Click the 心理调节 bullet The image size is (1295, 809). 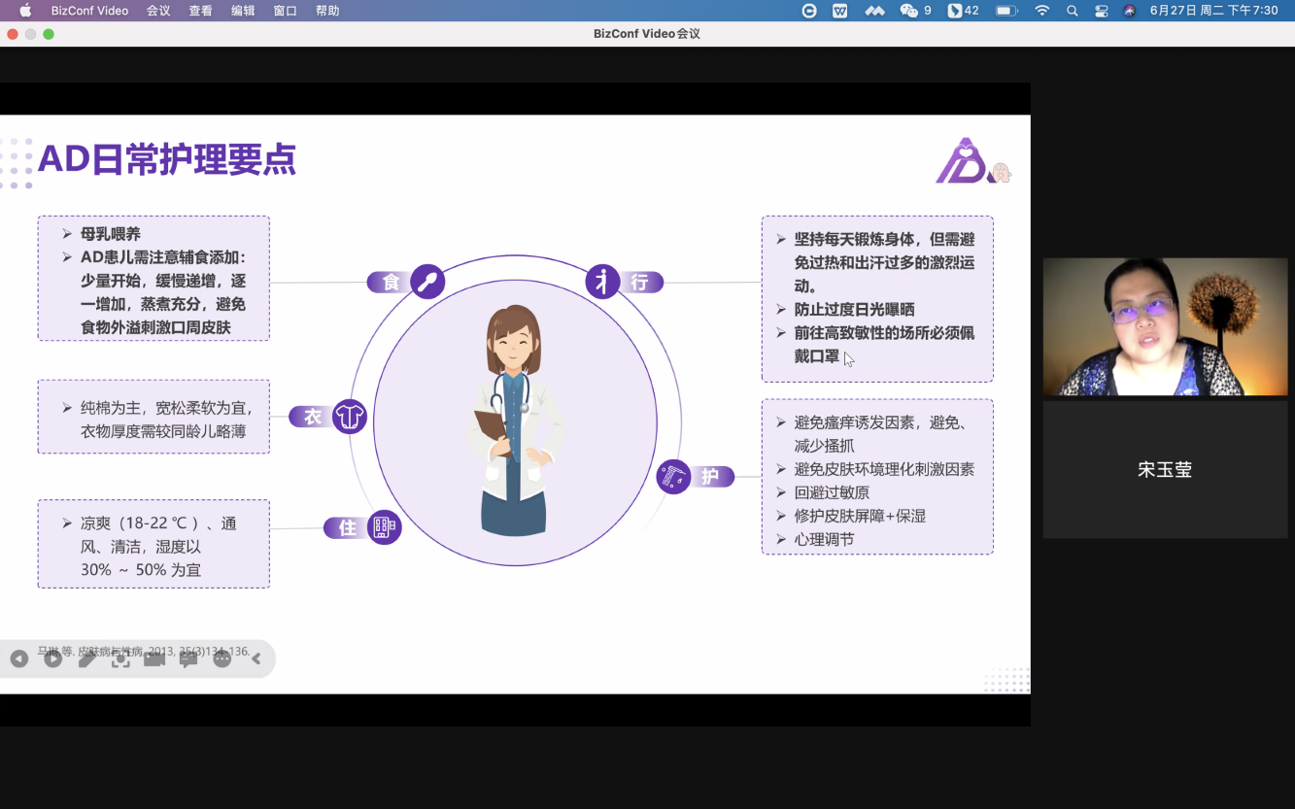tap(824, 539)
